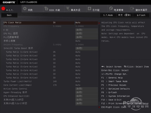Select Turbo Ratio (4-Core Active) Auto field
The width and height of the screenshot is (151, 113).
(x=78, y=63)
